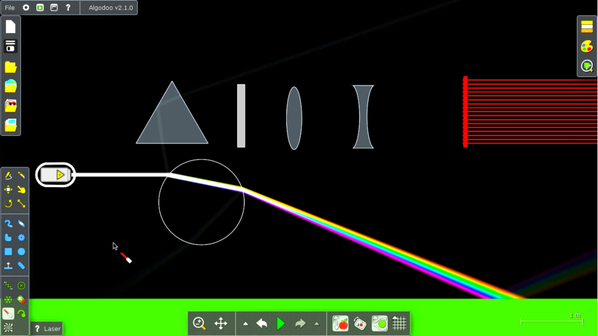Select the Rotate tool
This screenshot has width=598, height=336.
coord(8,203)
